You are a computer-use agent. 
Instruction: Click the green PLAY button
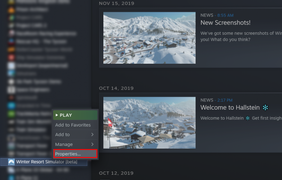(x=75, y=115)
